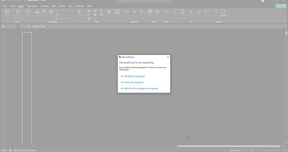Add a new sheet with the plus button
This screenshot has height=152, width=288.
click(33, 146)
